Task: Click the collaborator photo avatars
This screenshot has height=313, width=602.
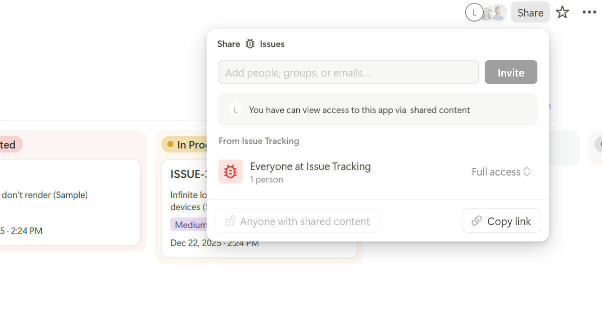Action: (493, 12)
